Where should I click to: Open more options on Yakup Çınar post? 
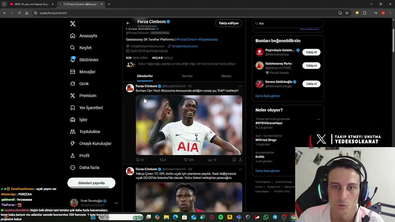pyautogui.click(x=240, y=169)
